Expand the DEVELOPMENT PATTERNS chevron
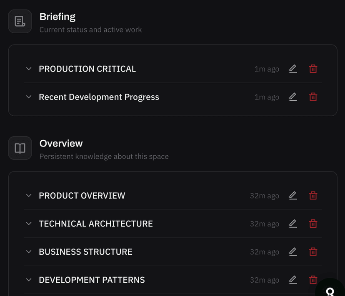 pos(29,280)
